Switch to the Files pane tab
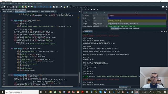 [x=127, y=28]
